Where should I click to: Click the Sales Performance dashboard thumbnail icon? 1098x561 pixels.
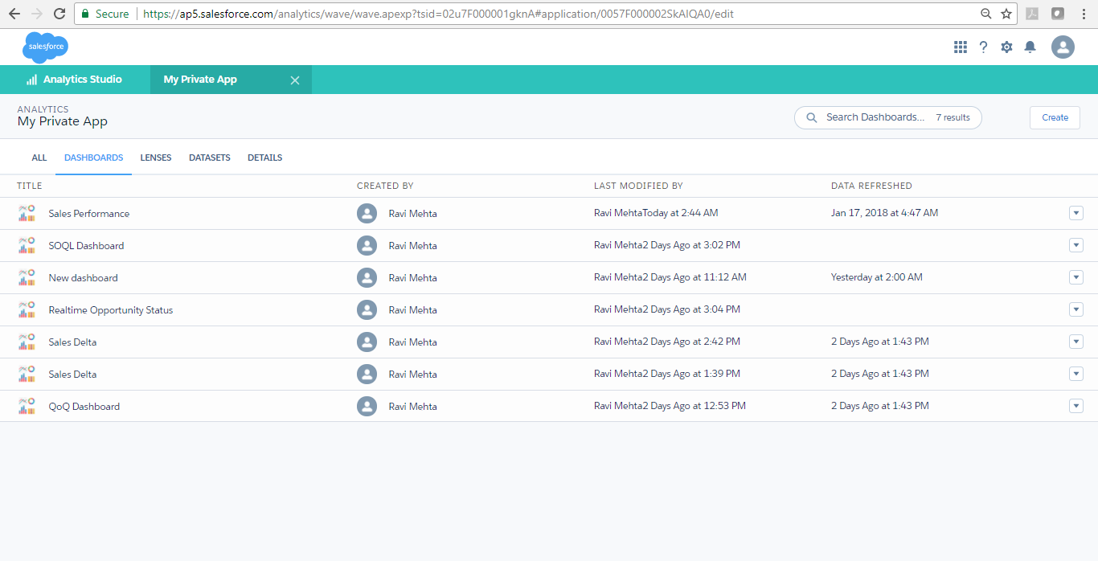(27, 213)
